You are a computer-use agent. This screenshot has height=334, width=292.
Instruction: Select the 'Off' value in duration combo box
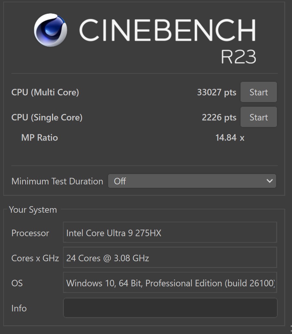(120, 181)
